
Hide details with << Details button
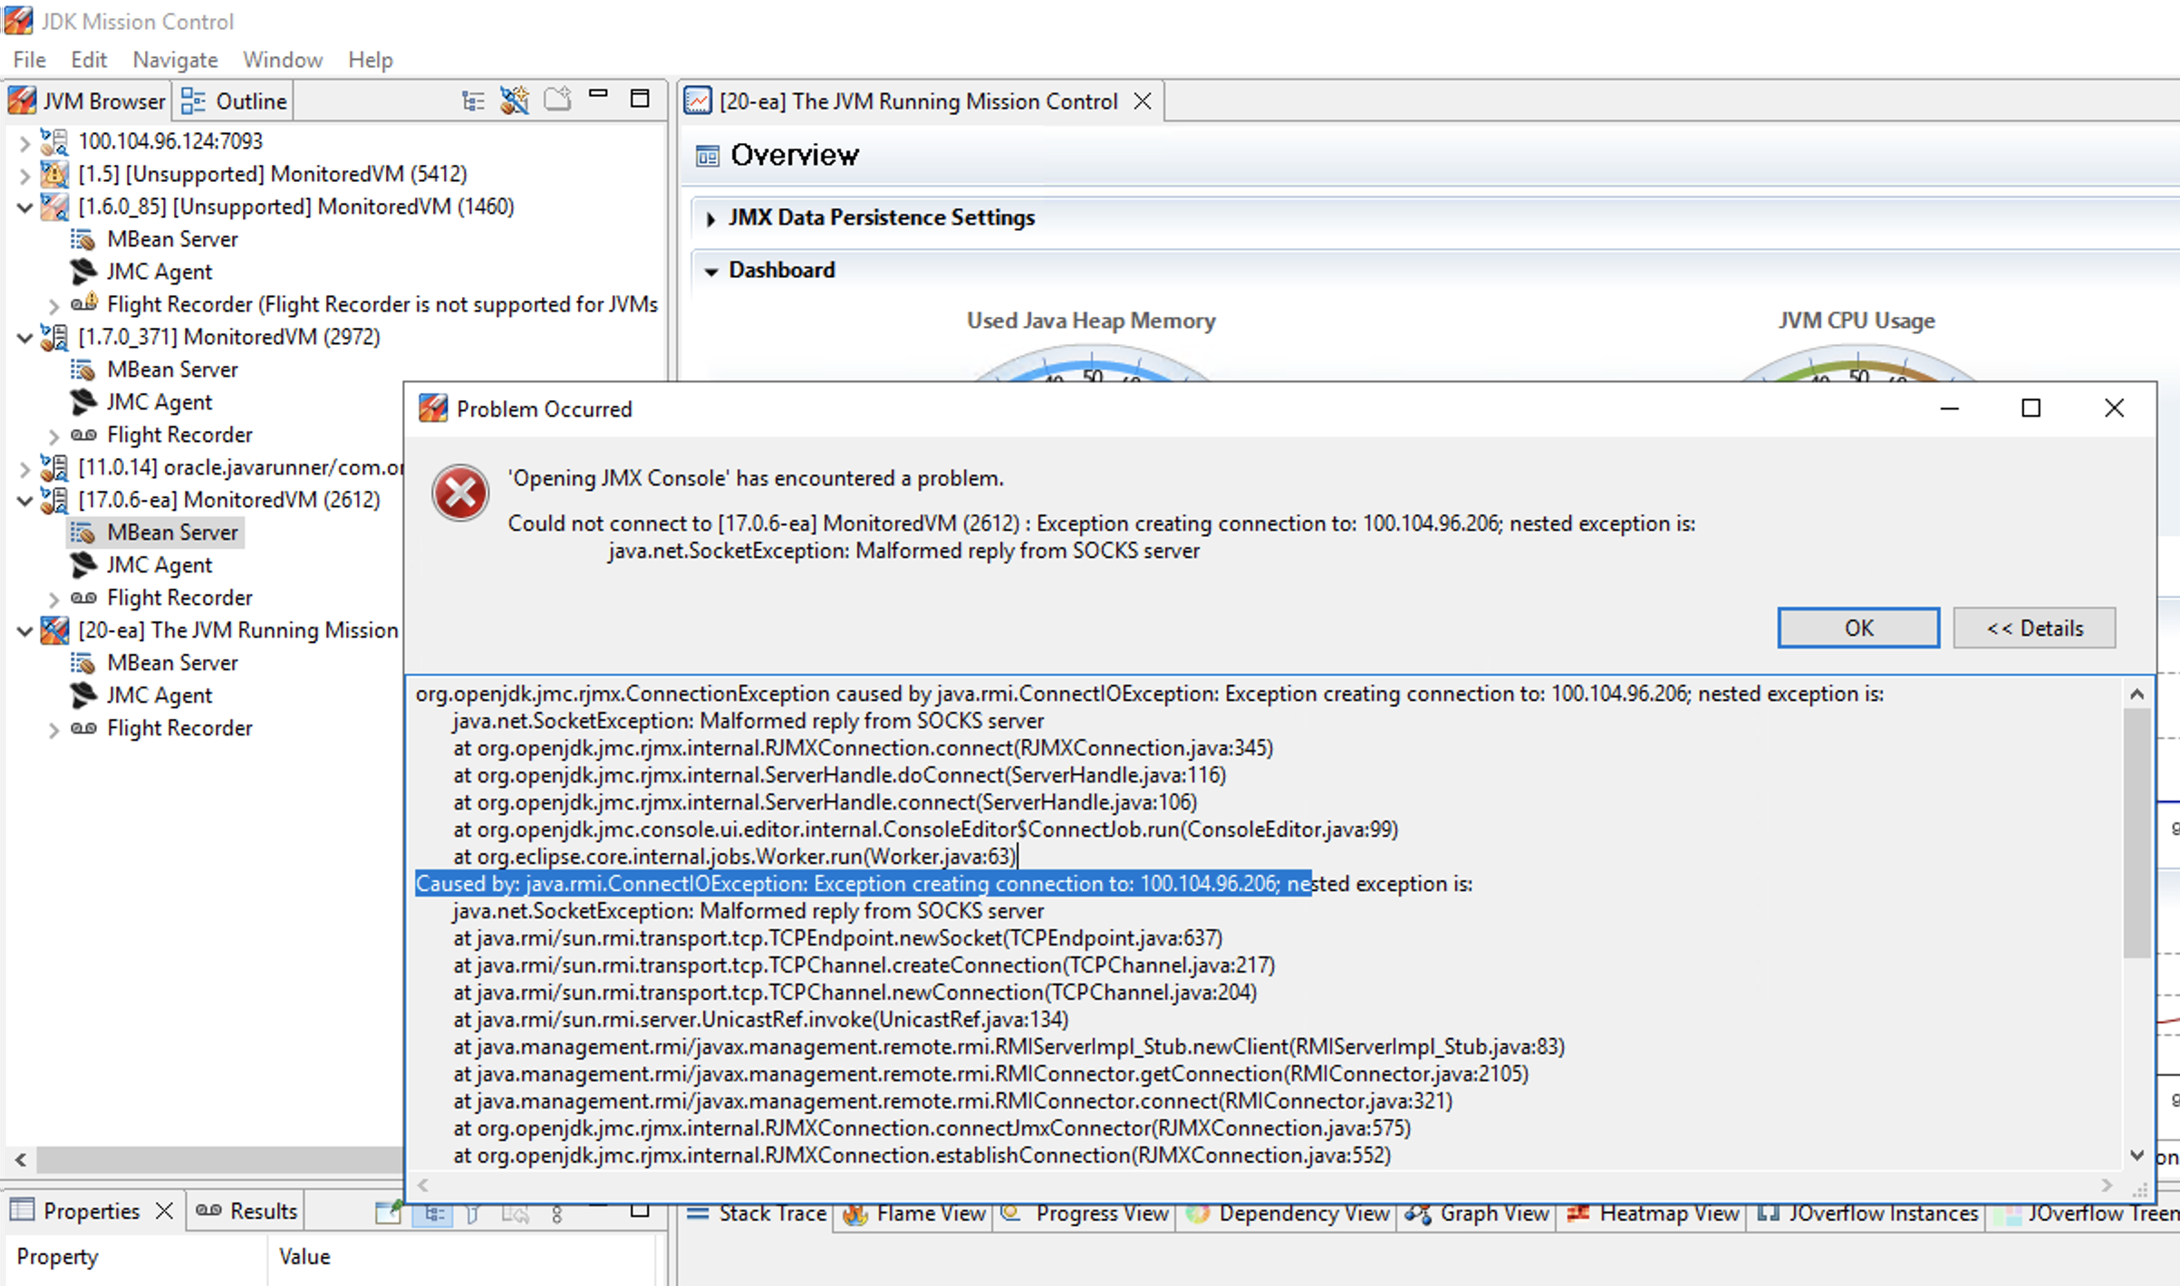coord(2033,628)
